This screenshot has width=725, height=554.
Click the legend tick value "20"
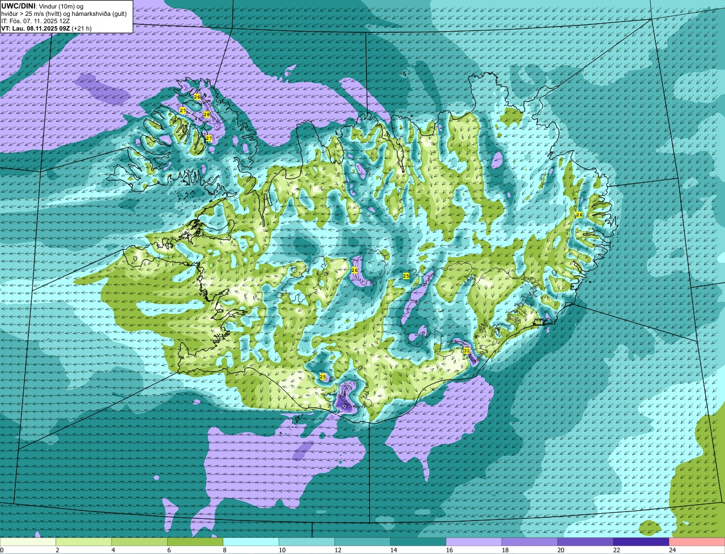pos(561,550)
